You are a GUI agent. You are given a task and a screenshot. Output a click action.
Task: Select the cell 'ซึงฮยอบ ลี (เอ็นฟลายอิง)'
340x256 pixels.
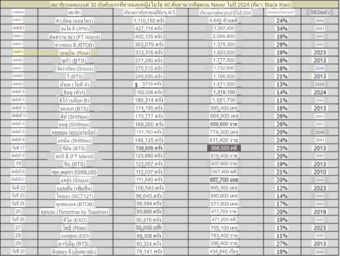(75, 252)
